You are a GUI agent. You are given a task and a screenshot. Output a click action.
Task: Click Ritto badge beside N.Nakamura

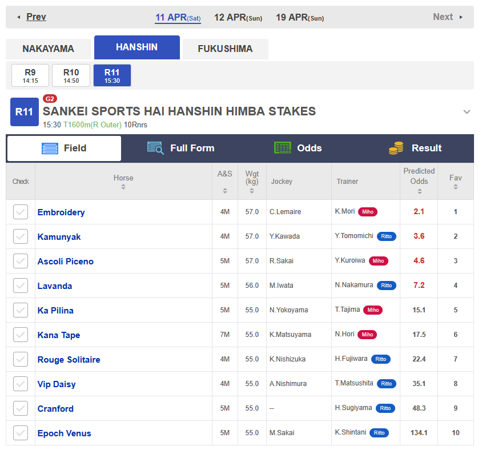387,286
